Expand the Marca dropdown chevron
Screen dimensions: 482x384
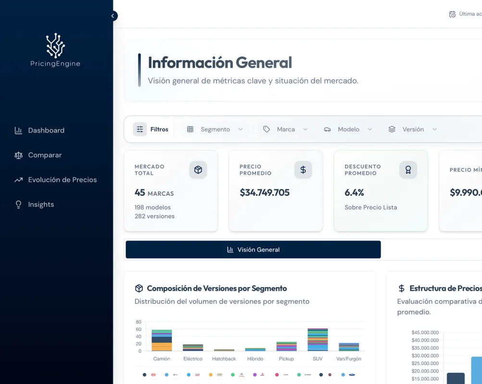(305, 129)
